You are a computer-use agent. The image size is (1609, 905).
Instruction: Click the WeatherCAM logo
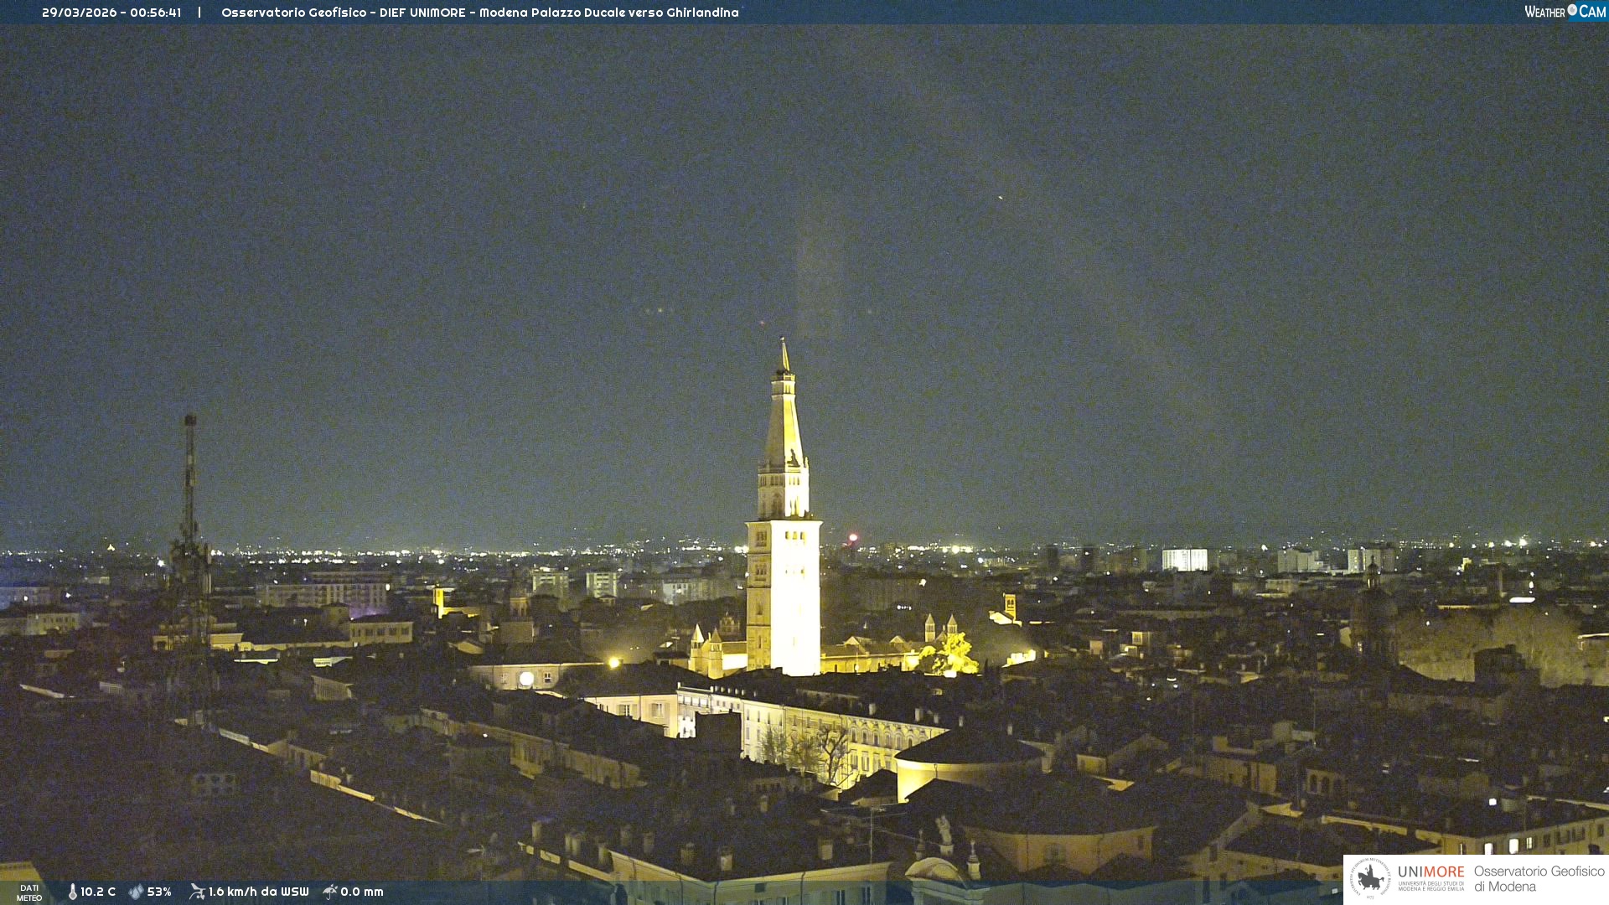click(x=1565, y=12)
